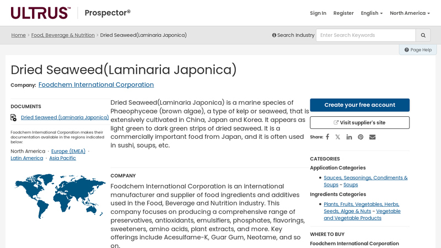Share on X (Twitter) icon
441x248 pixels.
tap(338, 137)
